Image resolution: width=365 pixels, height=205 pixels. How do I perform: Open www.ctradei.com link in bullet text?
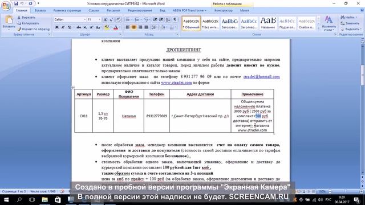click(176, 83)
